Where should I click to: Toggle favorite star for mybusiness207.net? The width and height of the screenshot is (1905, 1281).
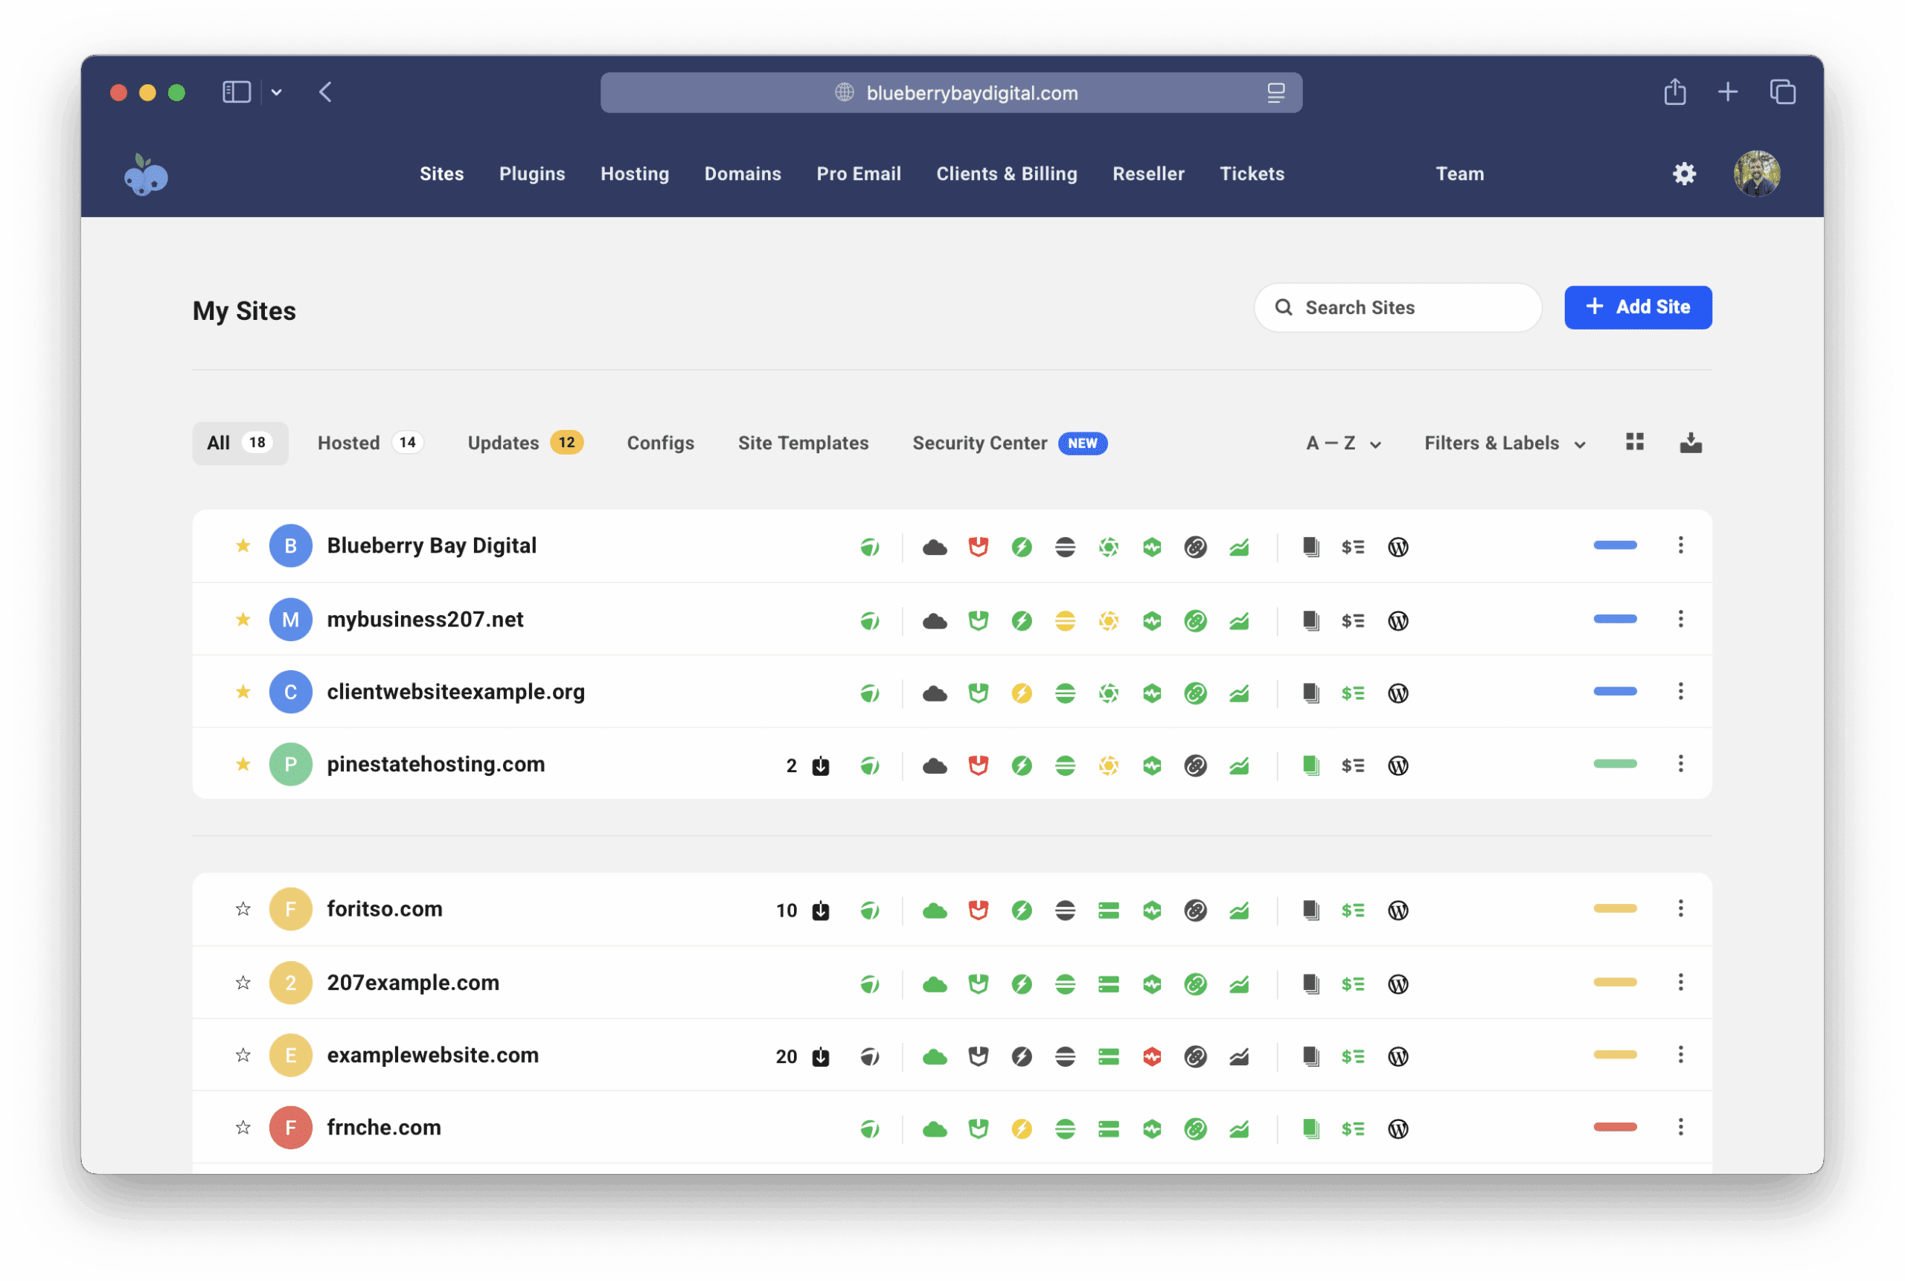point(243,618)
